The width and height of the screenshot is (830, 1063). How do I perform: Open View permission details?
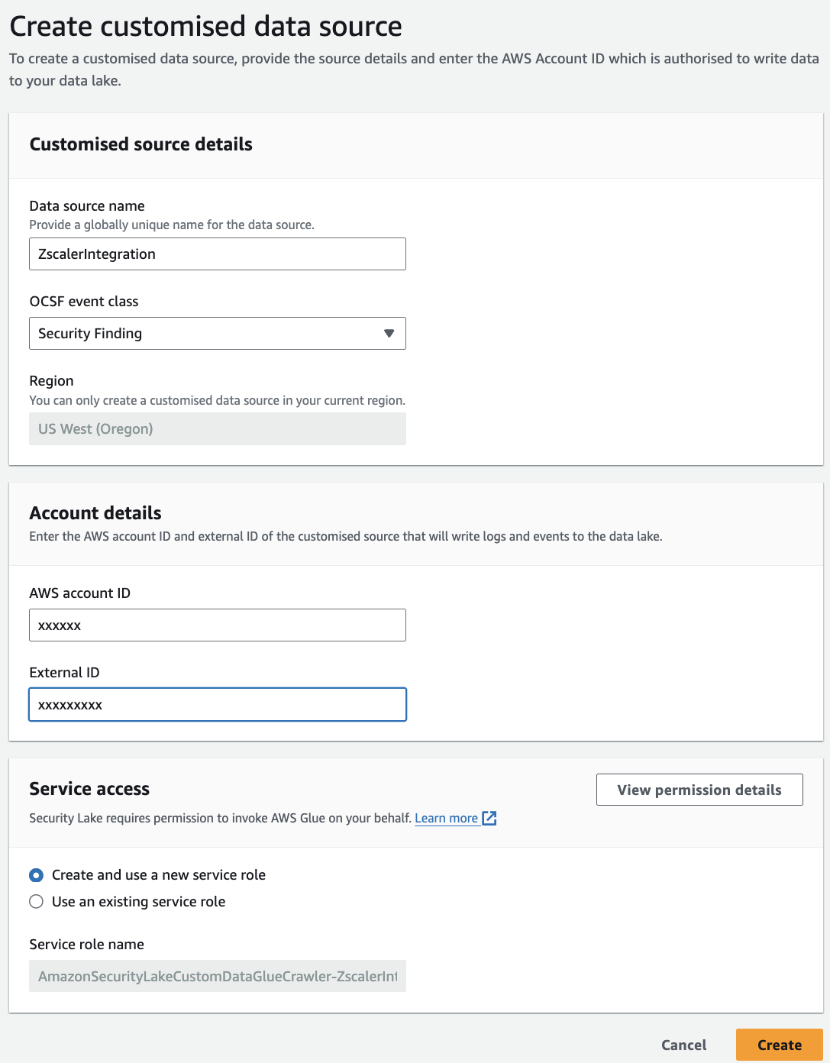(699, 789)
